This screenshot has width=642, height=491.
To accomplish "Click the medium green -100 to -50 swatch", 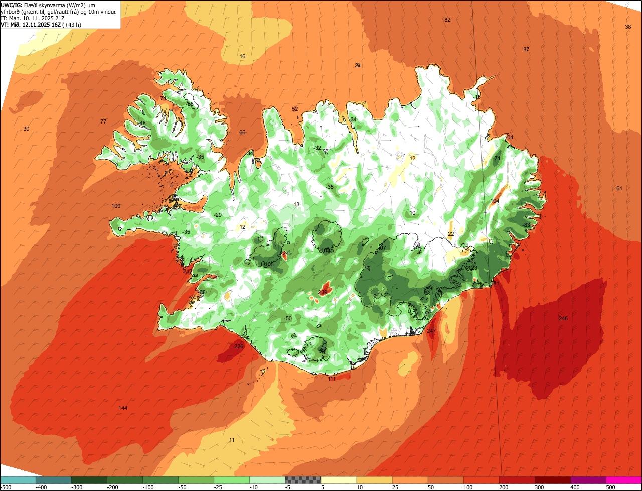I will [x=160, y=480].
